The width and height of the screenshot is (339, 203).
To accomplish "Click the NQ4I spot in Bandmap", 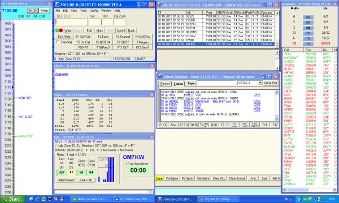I will tap(25, 98).
